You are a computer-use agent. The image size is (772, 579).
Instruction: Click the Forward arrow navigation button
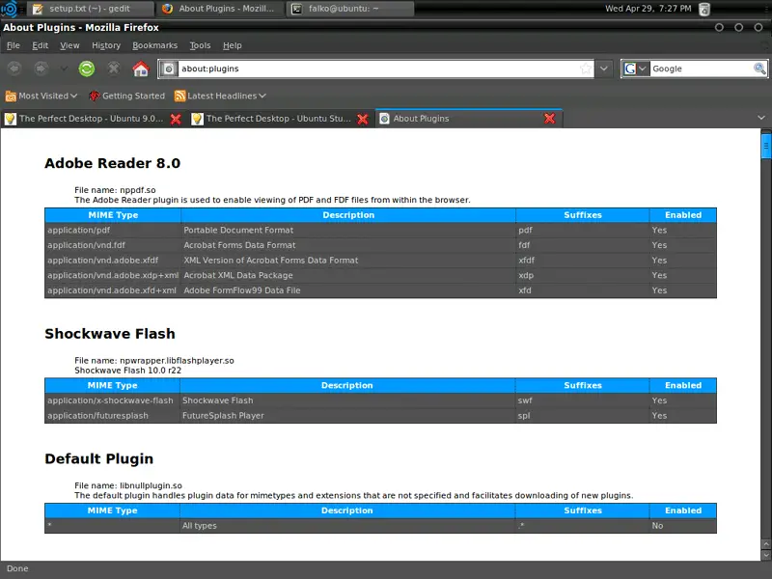click(x=41, y=69)
